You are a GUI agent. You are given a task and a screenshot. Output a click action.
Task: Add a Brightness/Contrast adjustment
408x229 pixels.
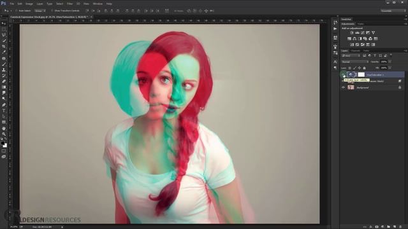point(352,32)
